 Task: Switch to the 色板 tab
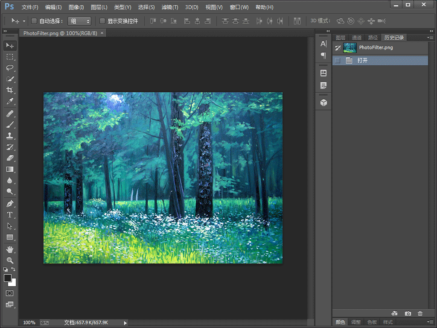pos(372,322)
